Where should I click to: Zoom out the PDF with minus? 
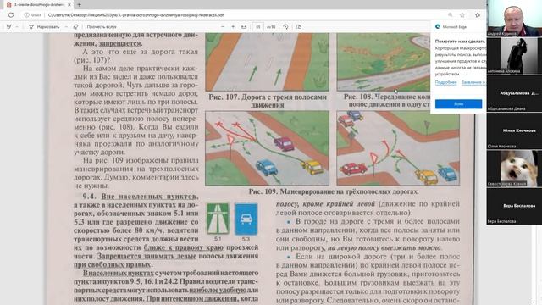(x=223, y=26)
